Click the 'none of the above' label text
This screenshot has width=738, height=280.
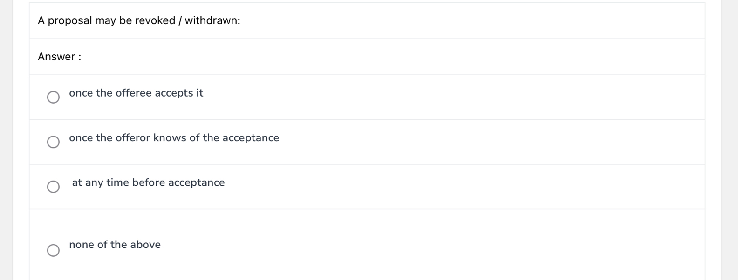pyautogui.click(x=115, y=245)
